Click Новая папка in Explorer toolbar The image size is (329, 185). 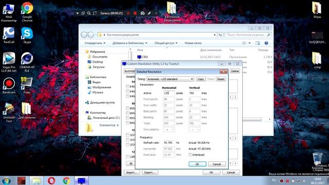(193, 43)
